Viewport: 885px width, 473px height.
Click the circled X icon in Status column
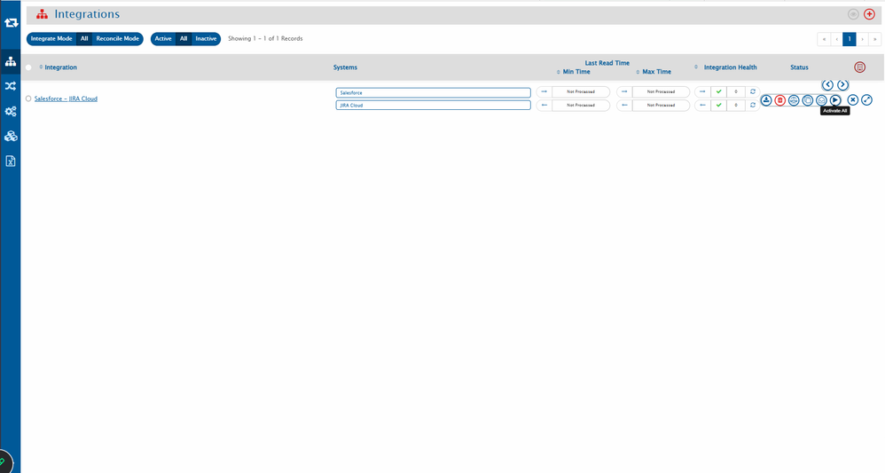853,100
